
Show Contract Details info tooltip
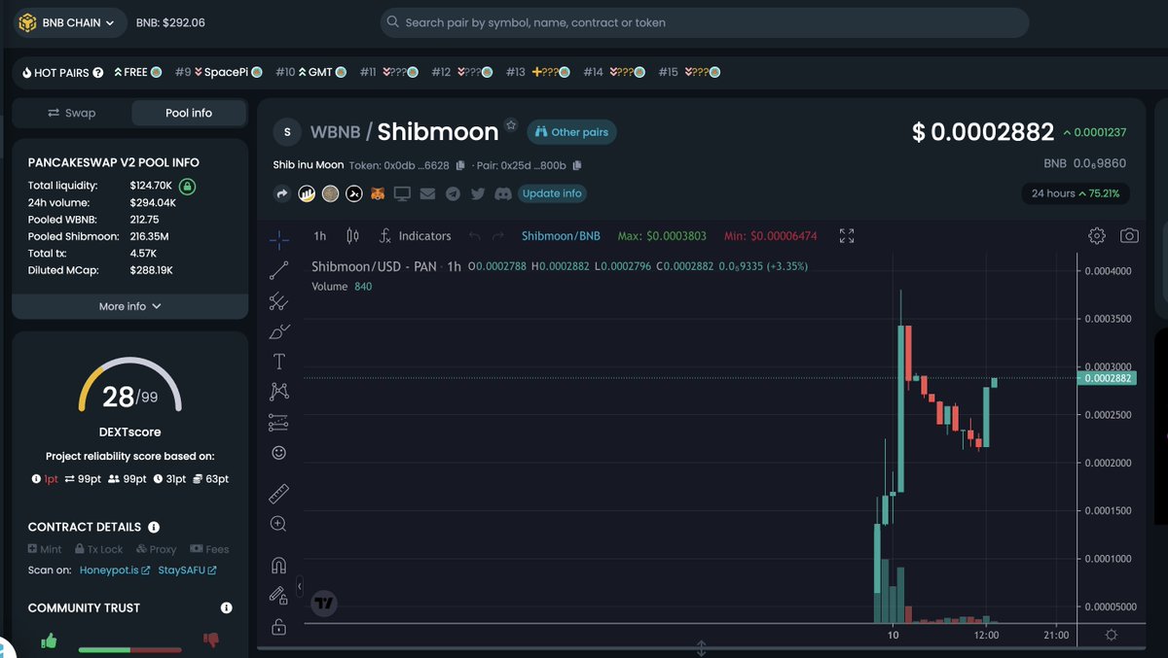tap(154, 527)
